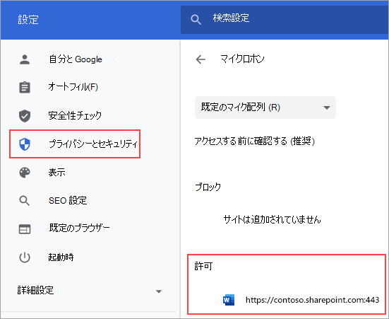Click the clipboard icon for オートフィル

coord(25,87)
